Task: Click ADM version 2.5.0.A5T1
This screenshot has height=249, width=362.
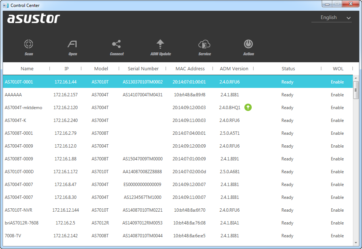Action: coord(229,133)
